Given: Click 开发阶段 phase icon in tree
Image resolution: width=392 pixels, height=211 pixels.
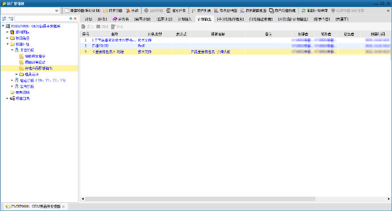Looking at the screenshot, I should (x=17, y=50).
